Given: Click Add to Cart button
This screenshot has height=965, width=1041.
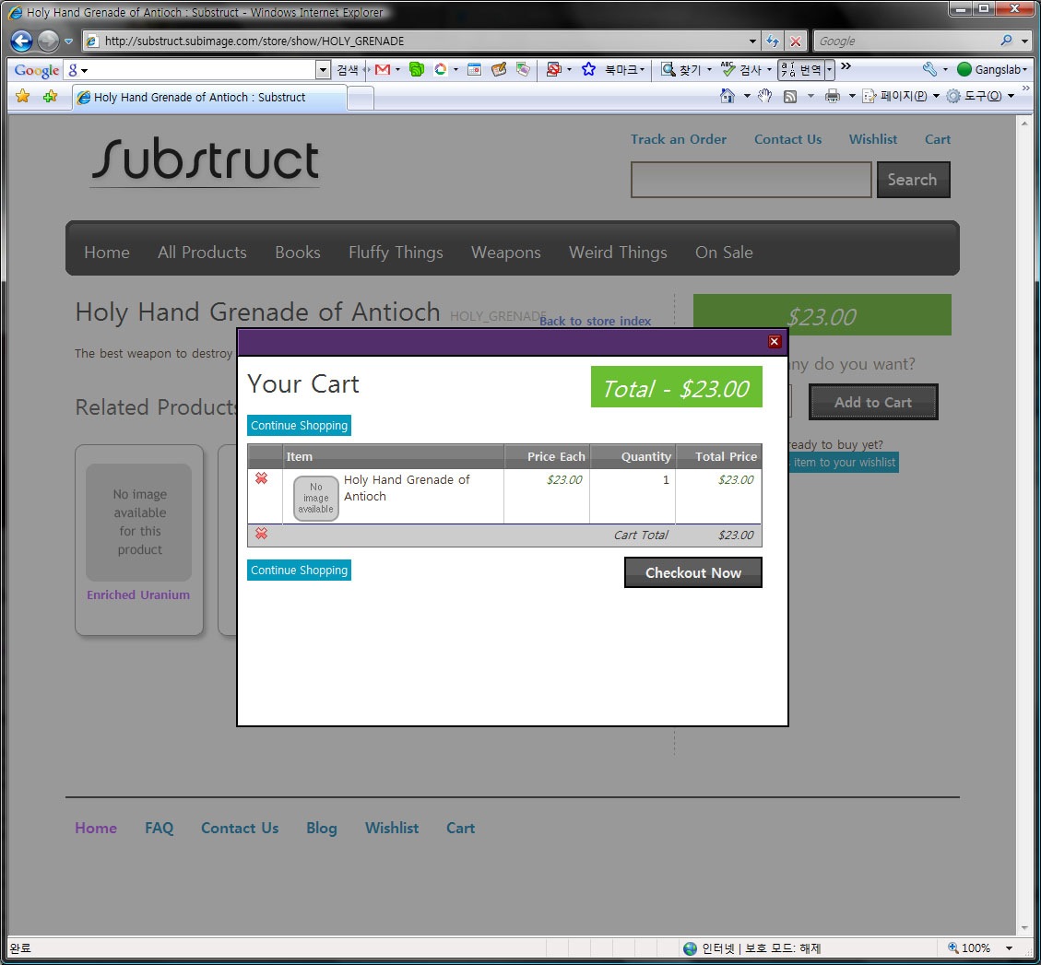Looking at the screenshot, I should 873,402.
